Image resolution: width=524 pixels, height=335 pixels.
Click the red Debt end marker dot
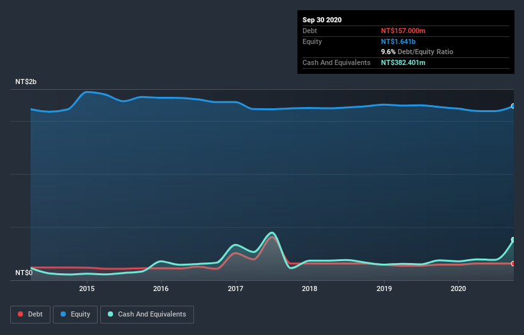513,263
